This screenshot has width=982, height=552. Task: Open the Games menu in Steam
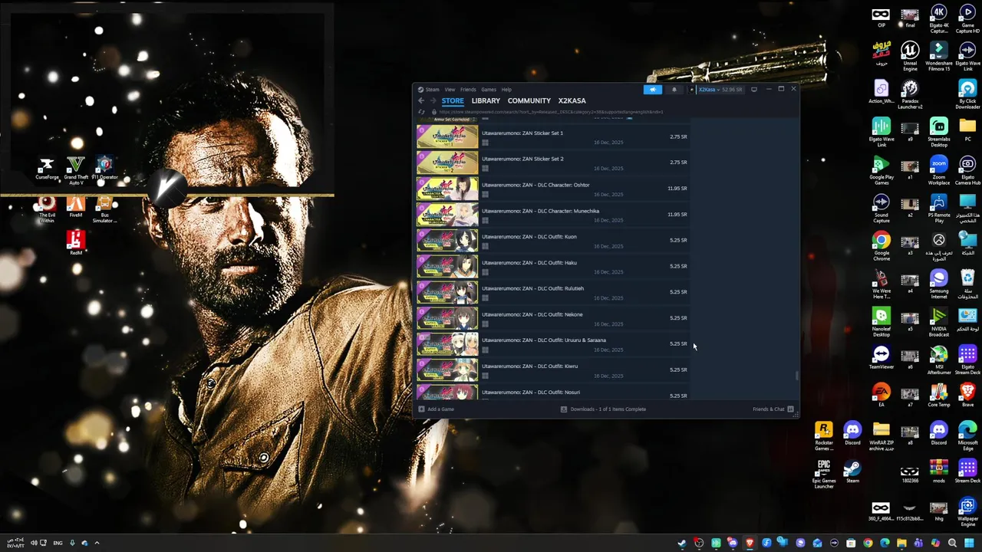(489, 90)
